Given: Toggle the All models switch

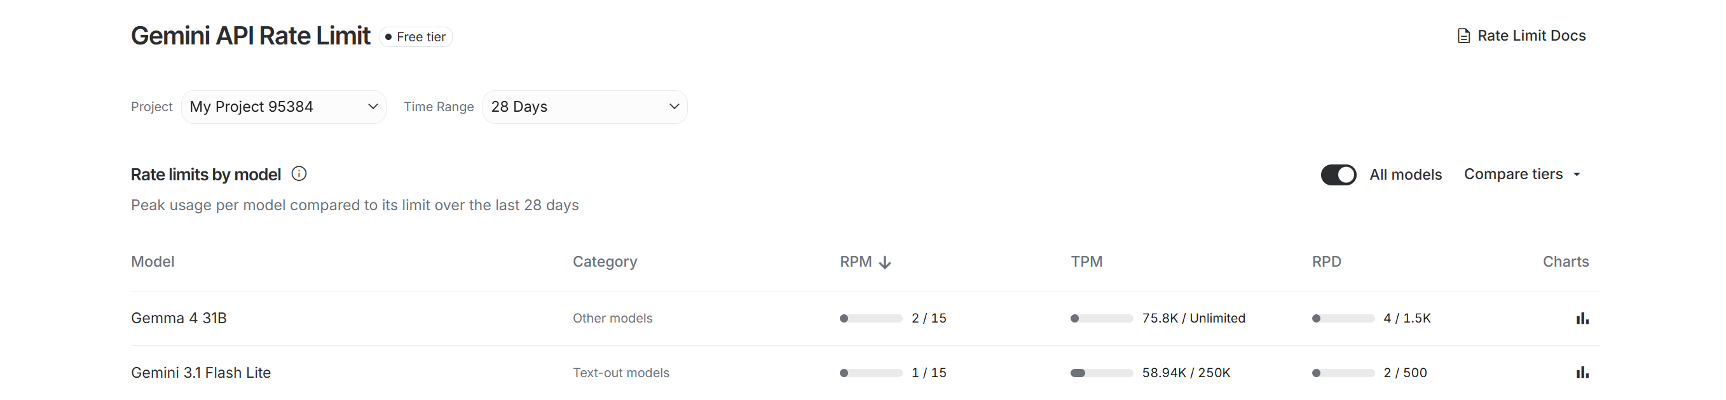Looking at the screenshot, I should (1338, 175).
